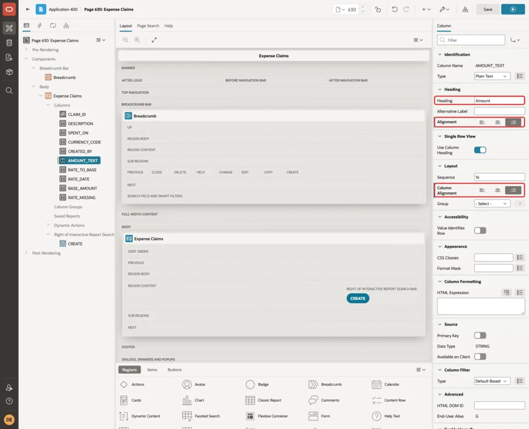Open the column Type dropdown showing Plain Text
529x429 pixels.
(492, 76)
